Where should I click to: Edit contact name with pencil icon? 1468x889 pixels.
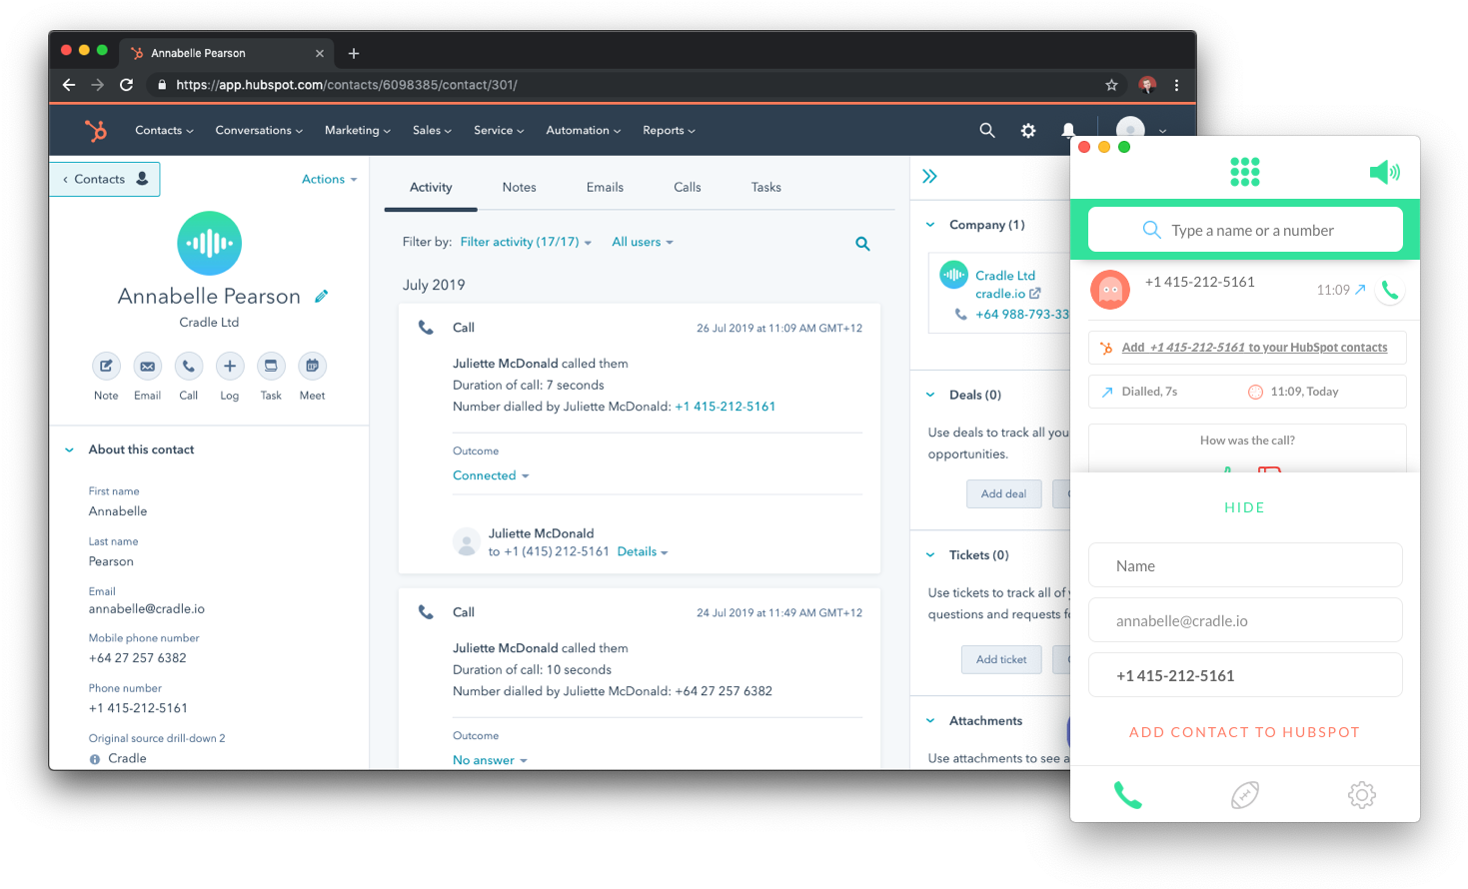pos(321,297)
